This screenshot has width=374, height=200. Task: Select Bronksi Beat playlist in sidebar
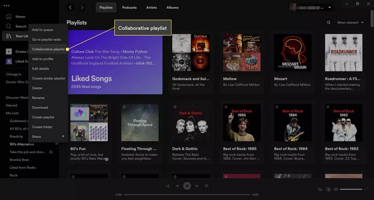(x=19, y=160)
